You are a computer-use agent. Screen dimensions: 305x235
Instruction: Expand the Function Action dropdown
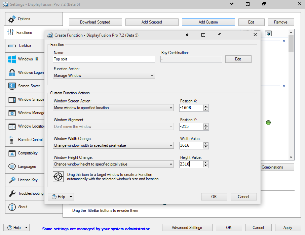[152, 76]
